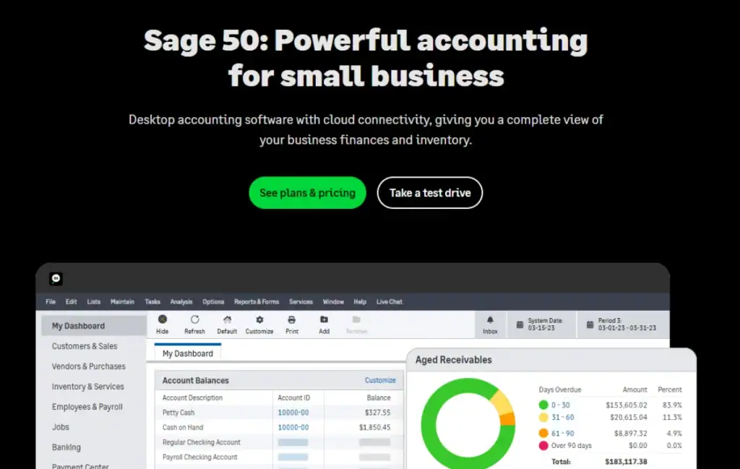Click the Customize gear icon
The height and width of the screenshot is (469, 740).
pos(259,319)
